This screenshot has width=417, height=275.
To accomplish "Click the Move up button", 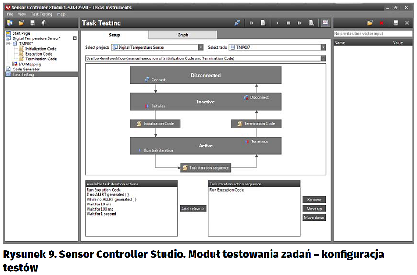I will coord(314,209).
